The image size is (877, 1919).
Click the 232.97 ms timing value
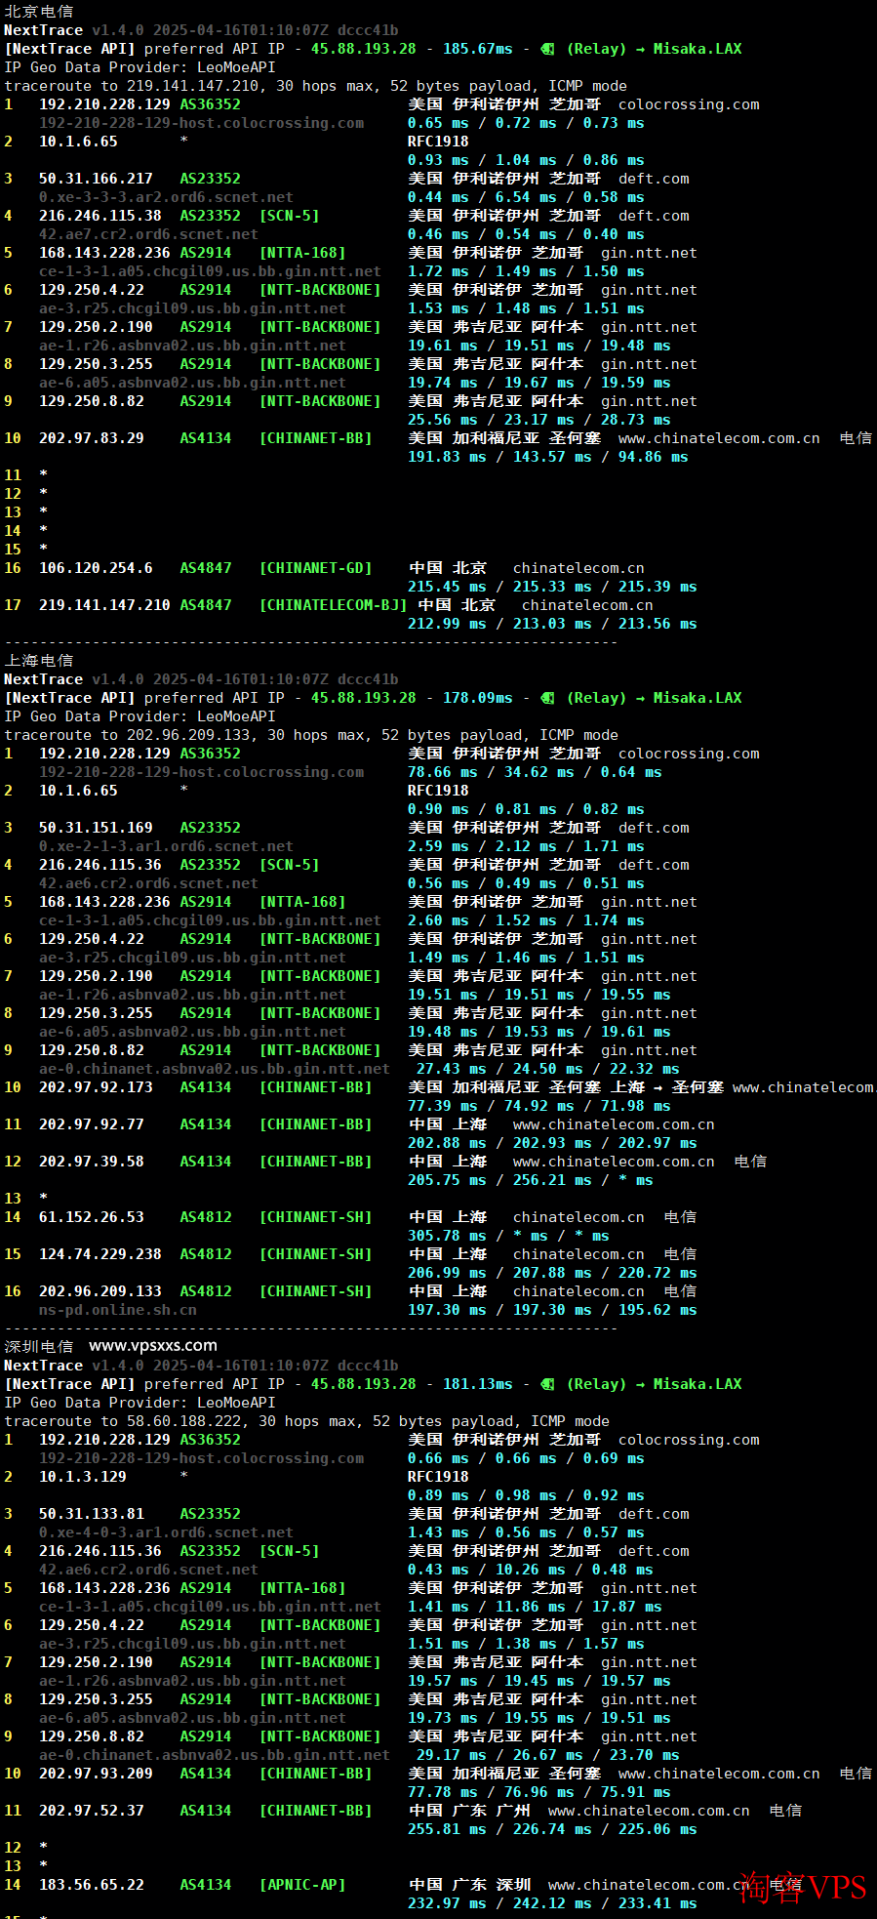point(447,1903)
